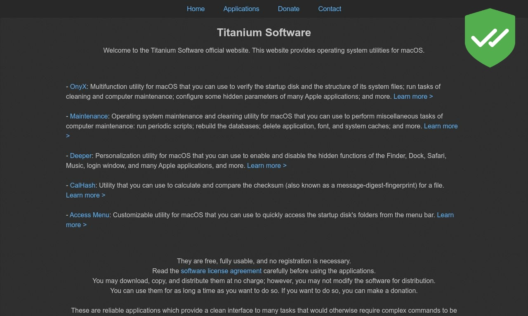Click text 'They are free, fully usable'
528x316 pixels.
pyautogui.click(x=264, y=261)
